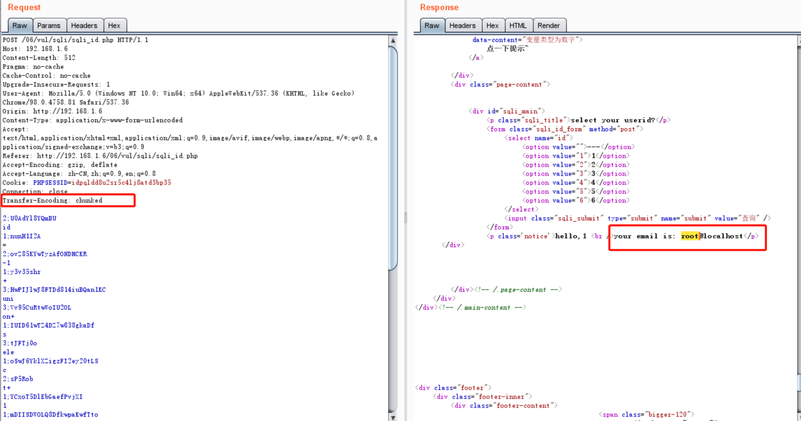Click the div class footer-inner line

click(x=482, y=397)
